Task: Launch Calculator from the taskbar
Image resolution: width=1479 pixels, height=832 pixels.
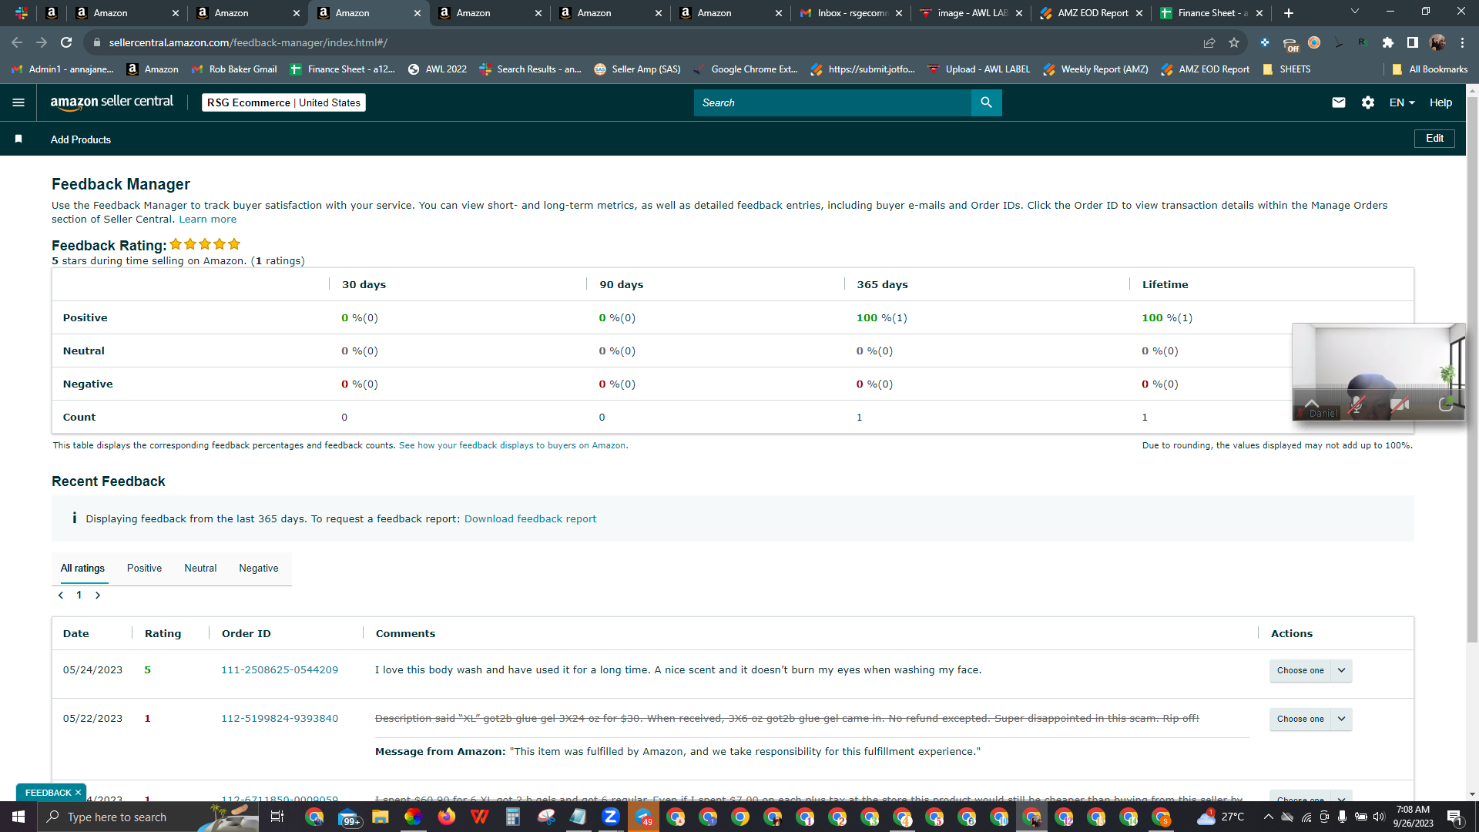Action: click(x=512, y=817)
